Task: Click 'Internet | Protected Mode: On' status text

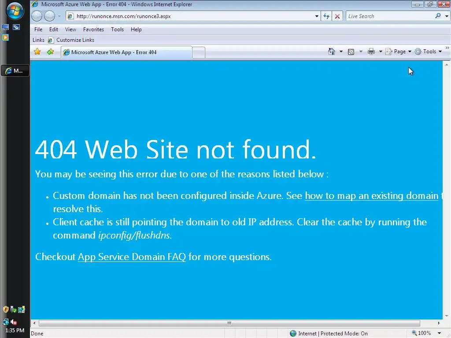Action: 333,334
